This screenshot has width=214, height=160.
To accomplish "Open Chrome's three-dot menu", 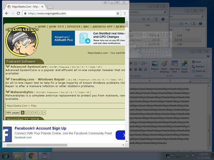I will [x=125, y=13].
